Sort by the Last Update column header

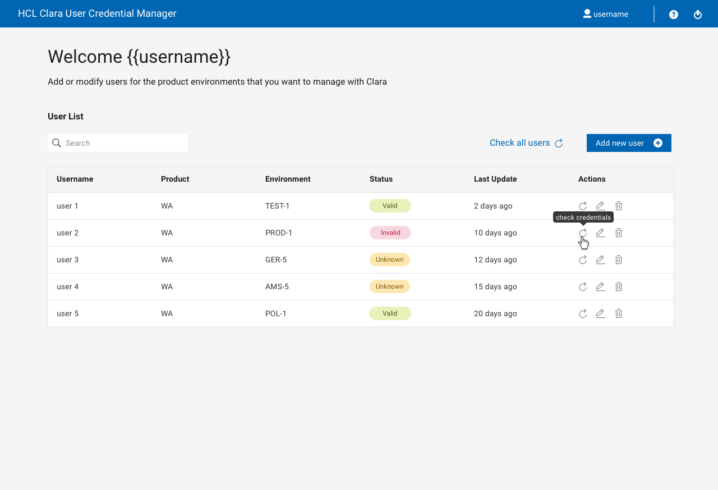[495, 179]
